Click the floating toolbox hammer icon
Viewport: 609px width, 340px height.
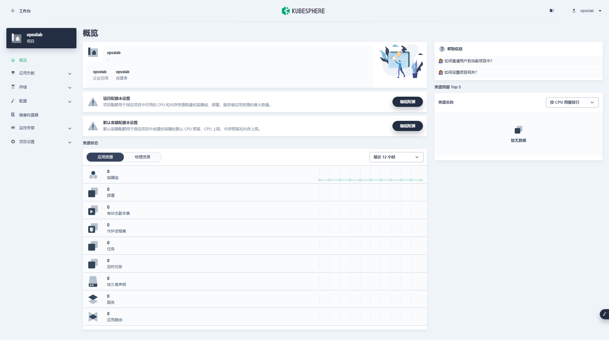coord(604,314)
